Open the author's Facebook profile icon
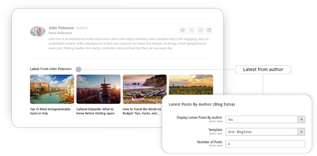317x156 pixels. (183, 30)
